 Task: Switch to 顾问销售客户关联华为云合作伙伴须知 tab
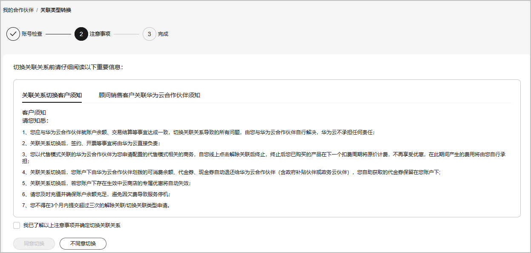pos(149,95)
